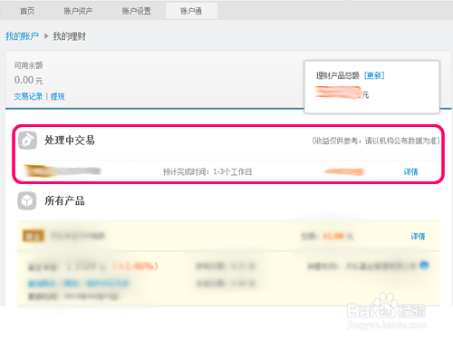The image size is (453, 341).
Task: Click the 处理中交易 heading
Action: [70, 141]
